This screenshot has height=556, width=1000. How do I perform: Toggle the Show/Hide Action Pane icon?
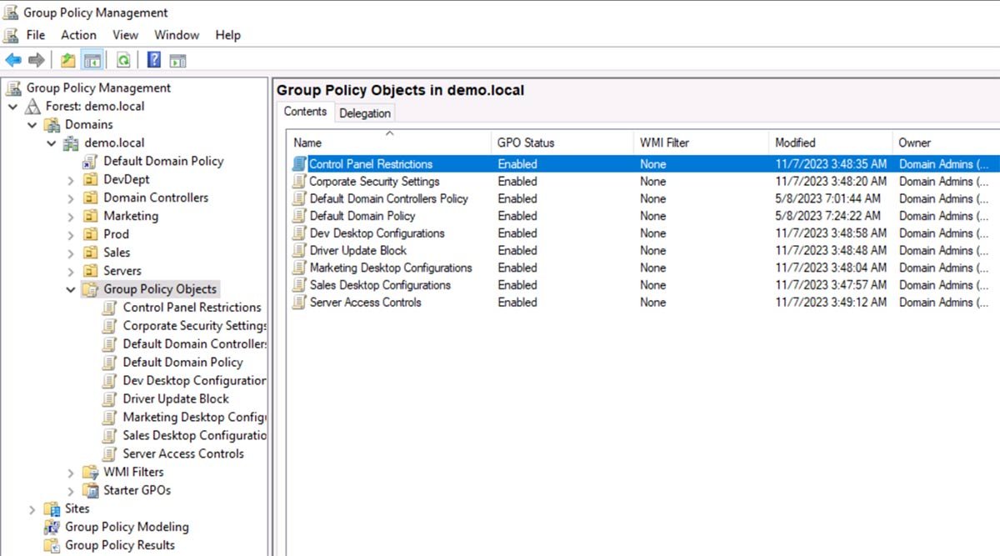pos(177,60)
